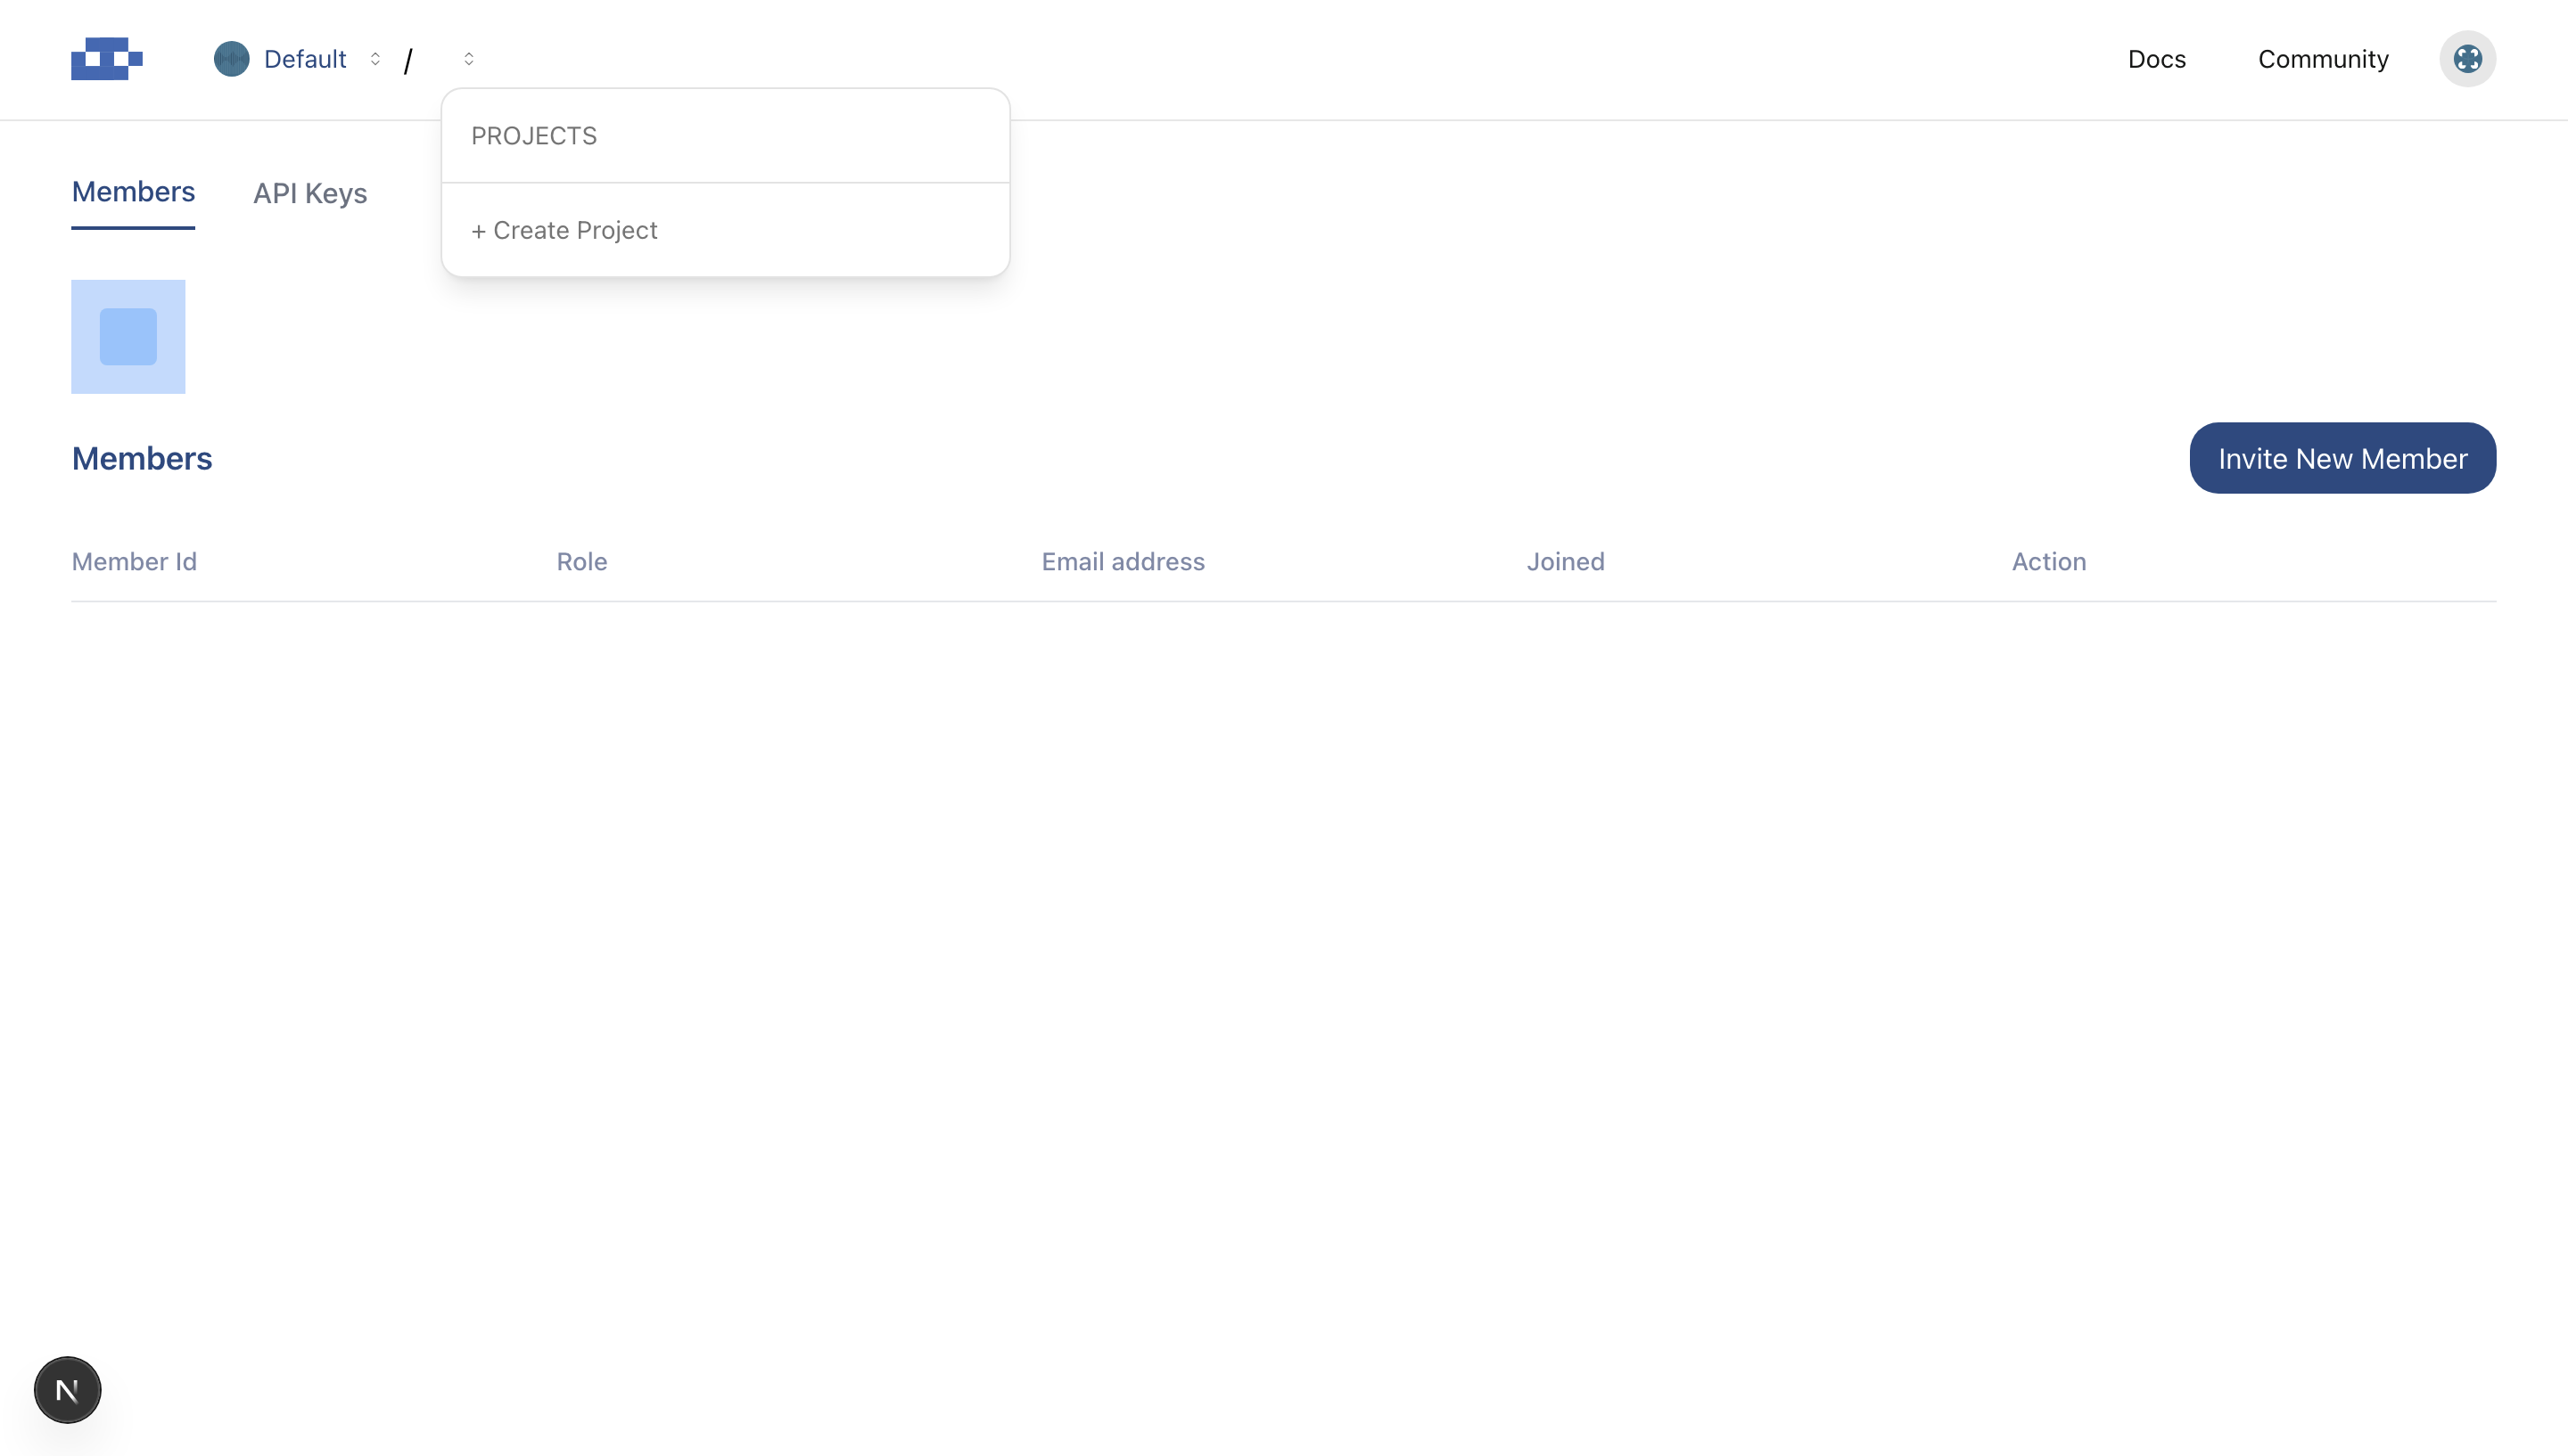This screenshot has width=2568, height=1456.
Task: Click the Default organization avatar icon
Action: click(231, 59)
